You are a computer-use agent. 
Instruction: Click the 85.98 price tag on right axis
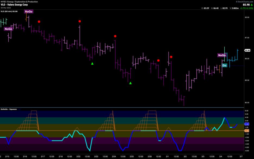pyautogui.click(x=247, y=50)
